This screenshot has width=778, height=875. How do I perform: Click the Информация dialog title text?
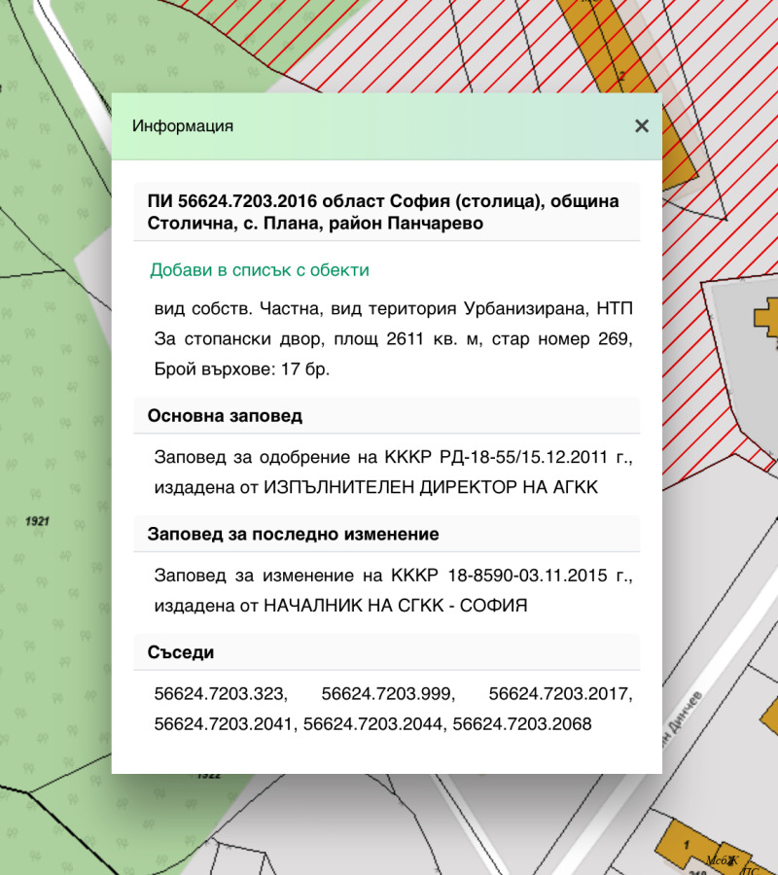[x=183, y=126]
